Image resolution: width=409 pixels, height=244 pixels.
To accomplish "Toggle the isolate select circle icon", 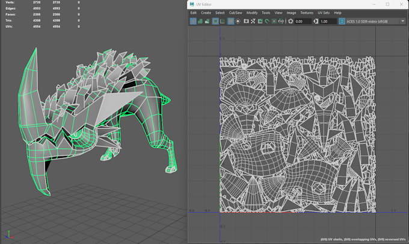I will (x=238, y=21).
